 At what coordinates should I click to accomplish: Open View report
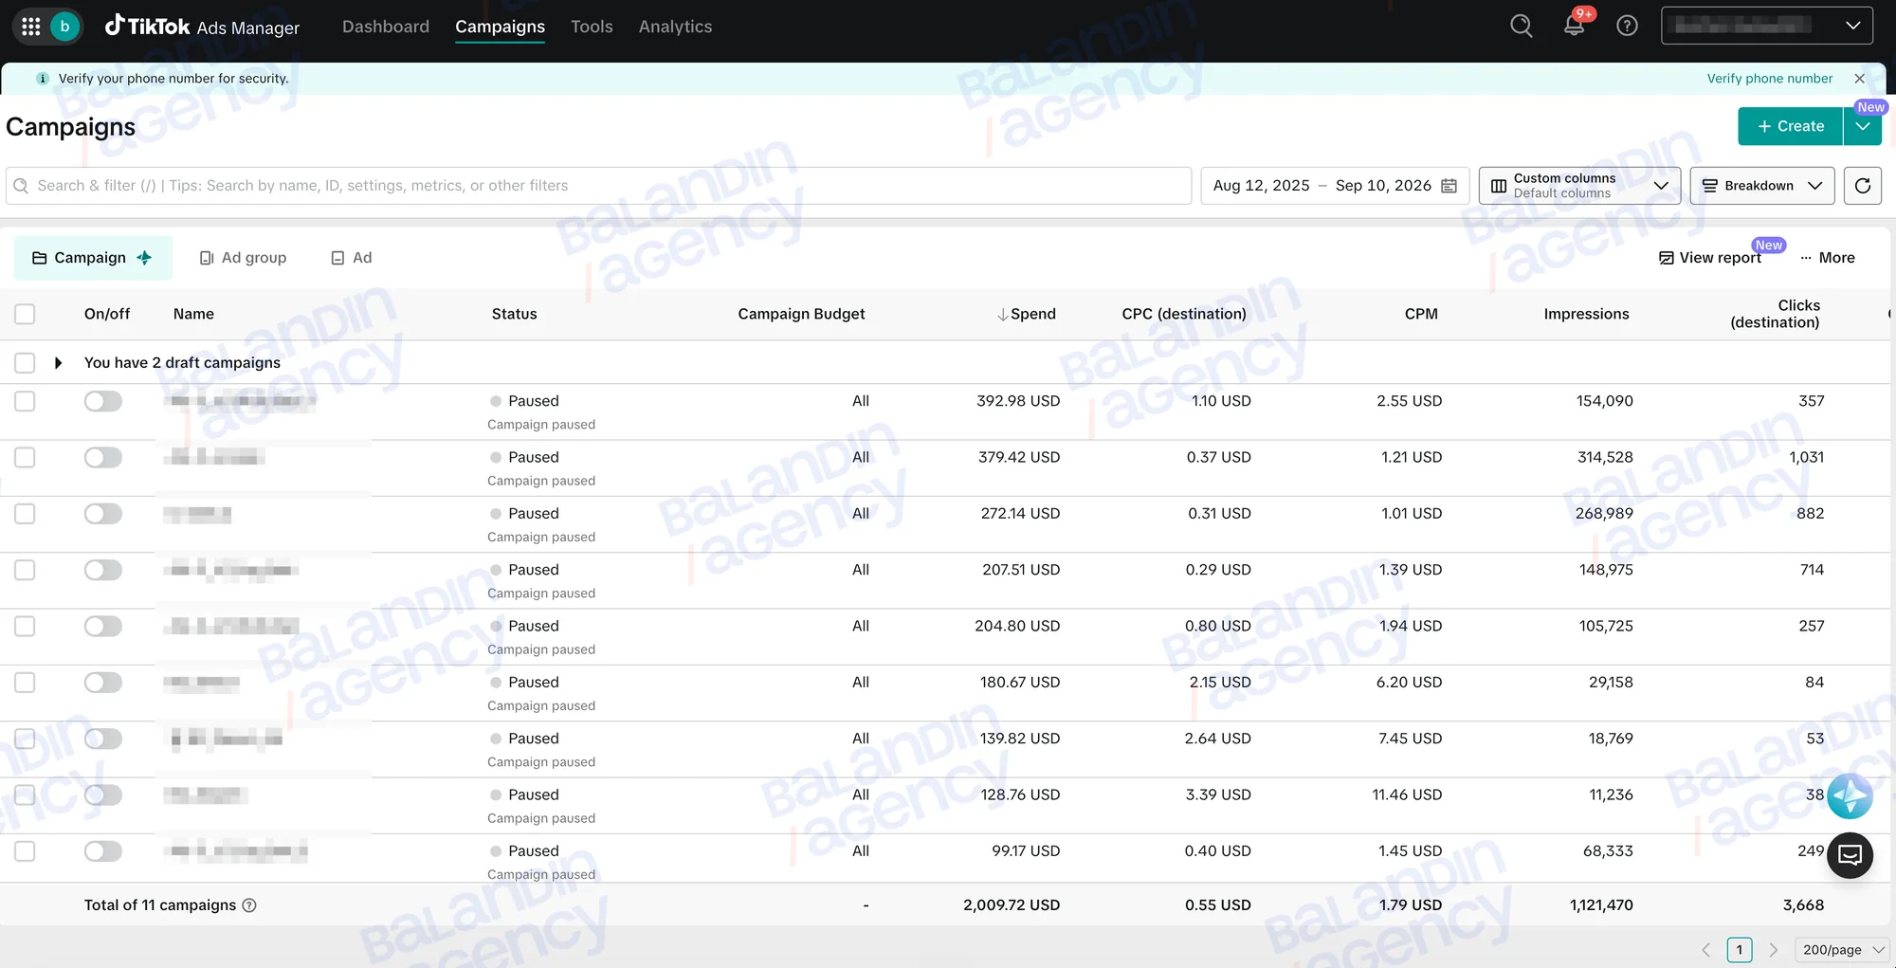(x=1709, y=258)
